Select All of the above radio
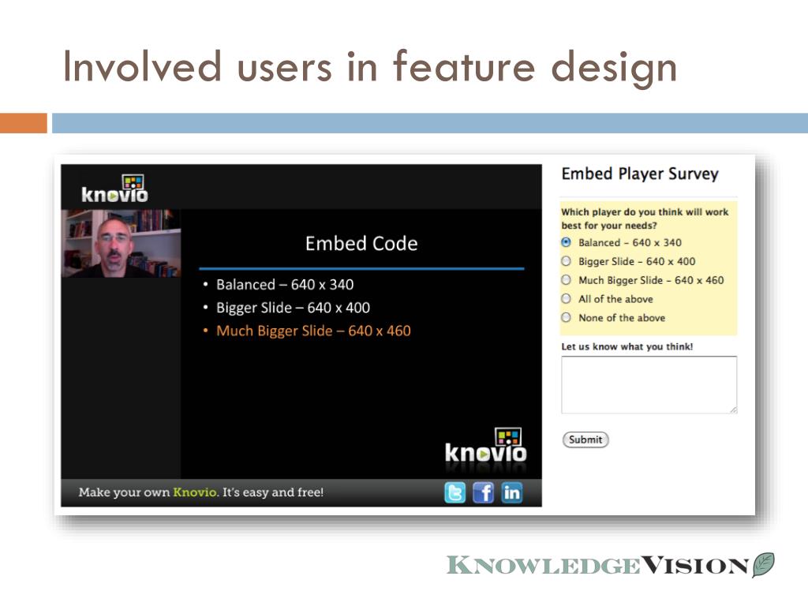 (x=567, y=299)
